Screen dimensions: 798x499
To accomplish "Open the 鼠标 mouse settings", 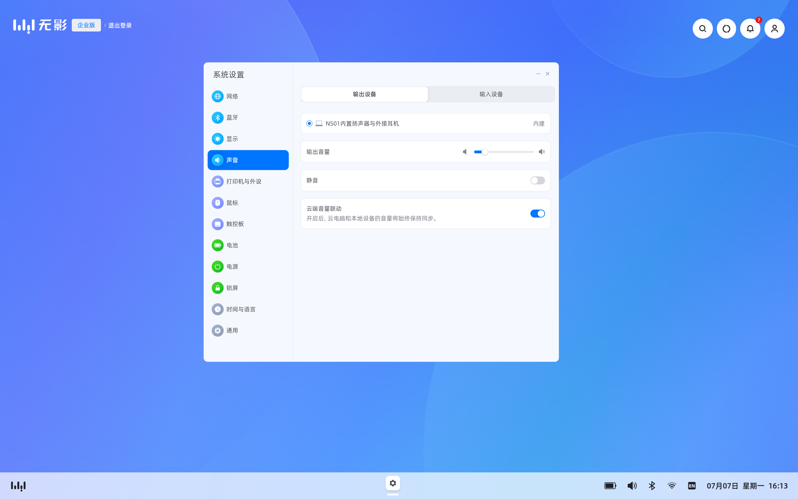I will point(248,203).
